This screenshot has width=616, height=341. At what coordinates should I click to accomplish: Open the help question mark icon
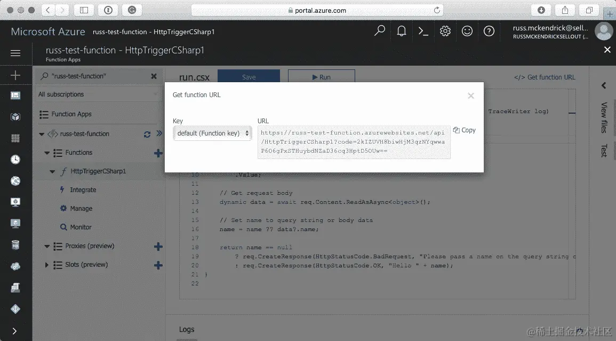[x=489, y=30]
